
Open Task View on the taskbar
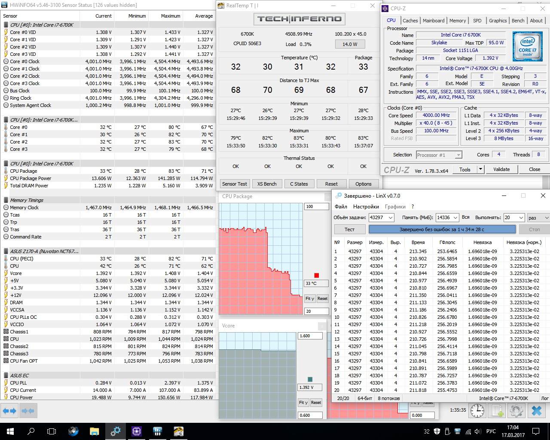[x=52, y=431]
